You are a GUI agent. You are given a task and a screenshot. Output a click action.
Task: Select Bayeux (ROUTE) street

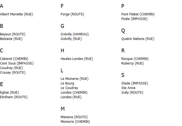(13, 34)
